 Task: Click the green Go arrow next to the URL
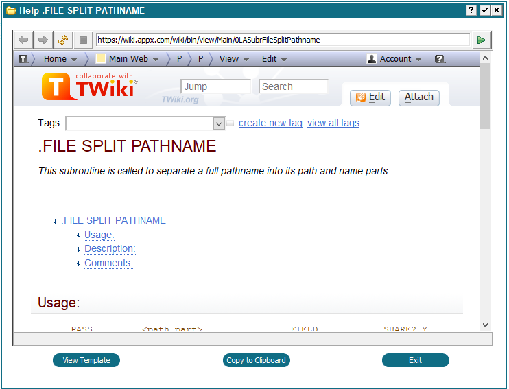tap(482, 40)
